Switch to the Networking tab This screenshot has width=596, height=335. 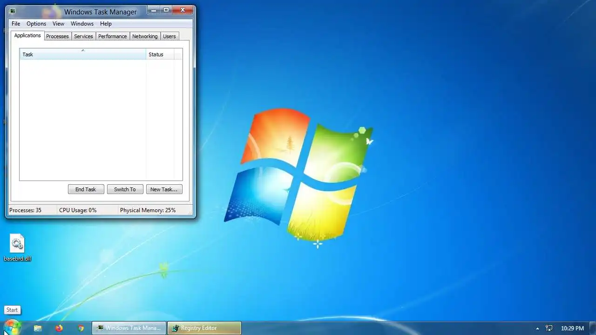click(x=145, y=36)
